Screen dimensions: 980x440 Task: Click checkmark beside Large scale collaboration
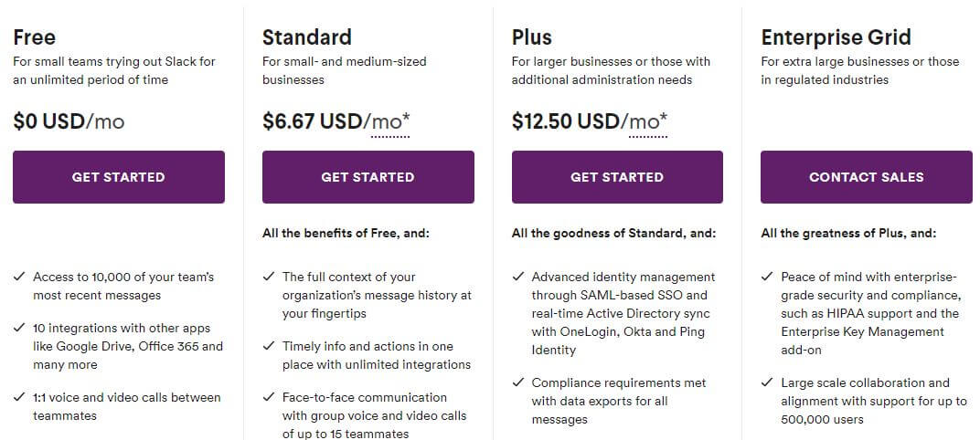tap(768, 382)
